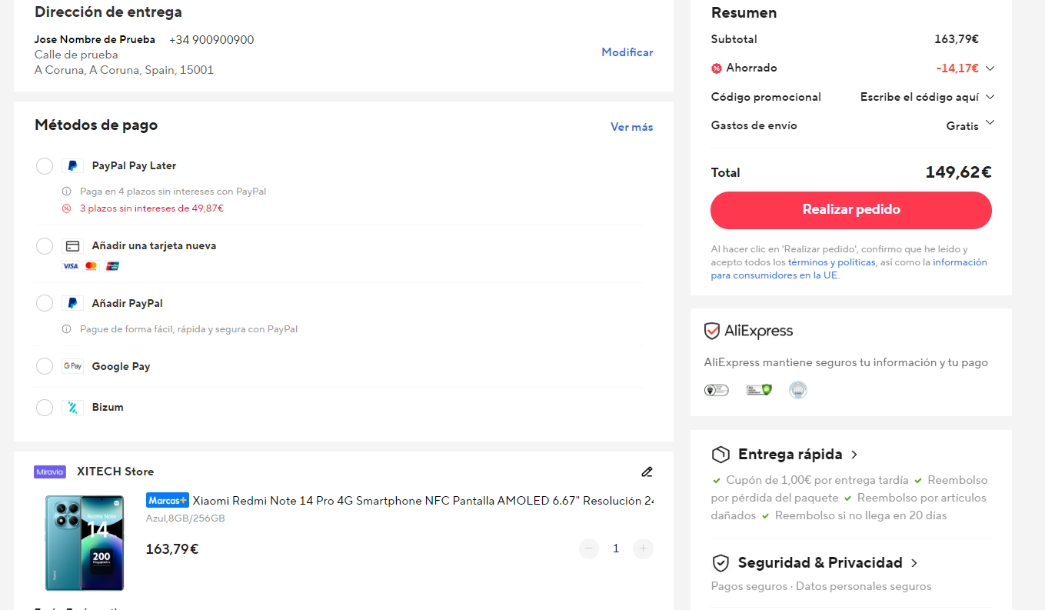The height and width of the screenshot is (610, 1045).
Task: Click phone number +34 900900900
Action: pyautogui.click(x=211, y=40)
